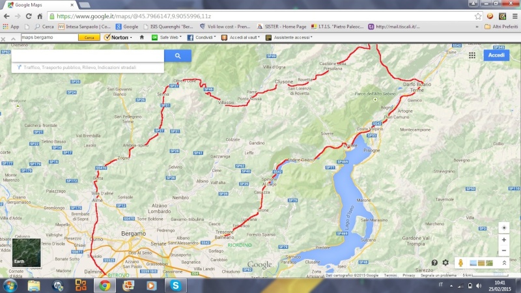Open the Google apps grid icon

tap(472, 55)
